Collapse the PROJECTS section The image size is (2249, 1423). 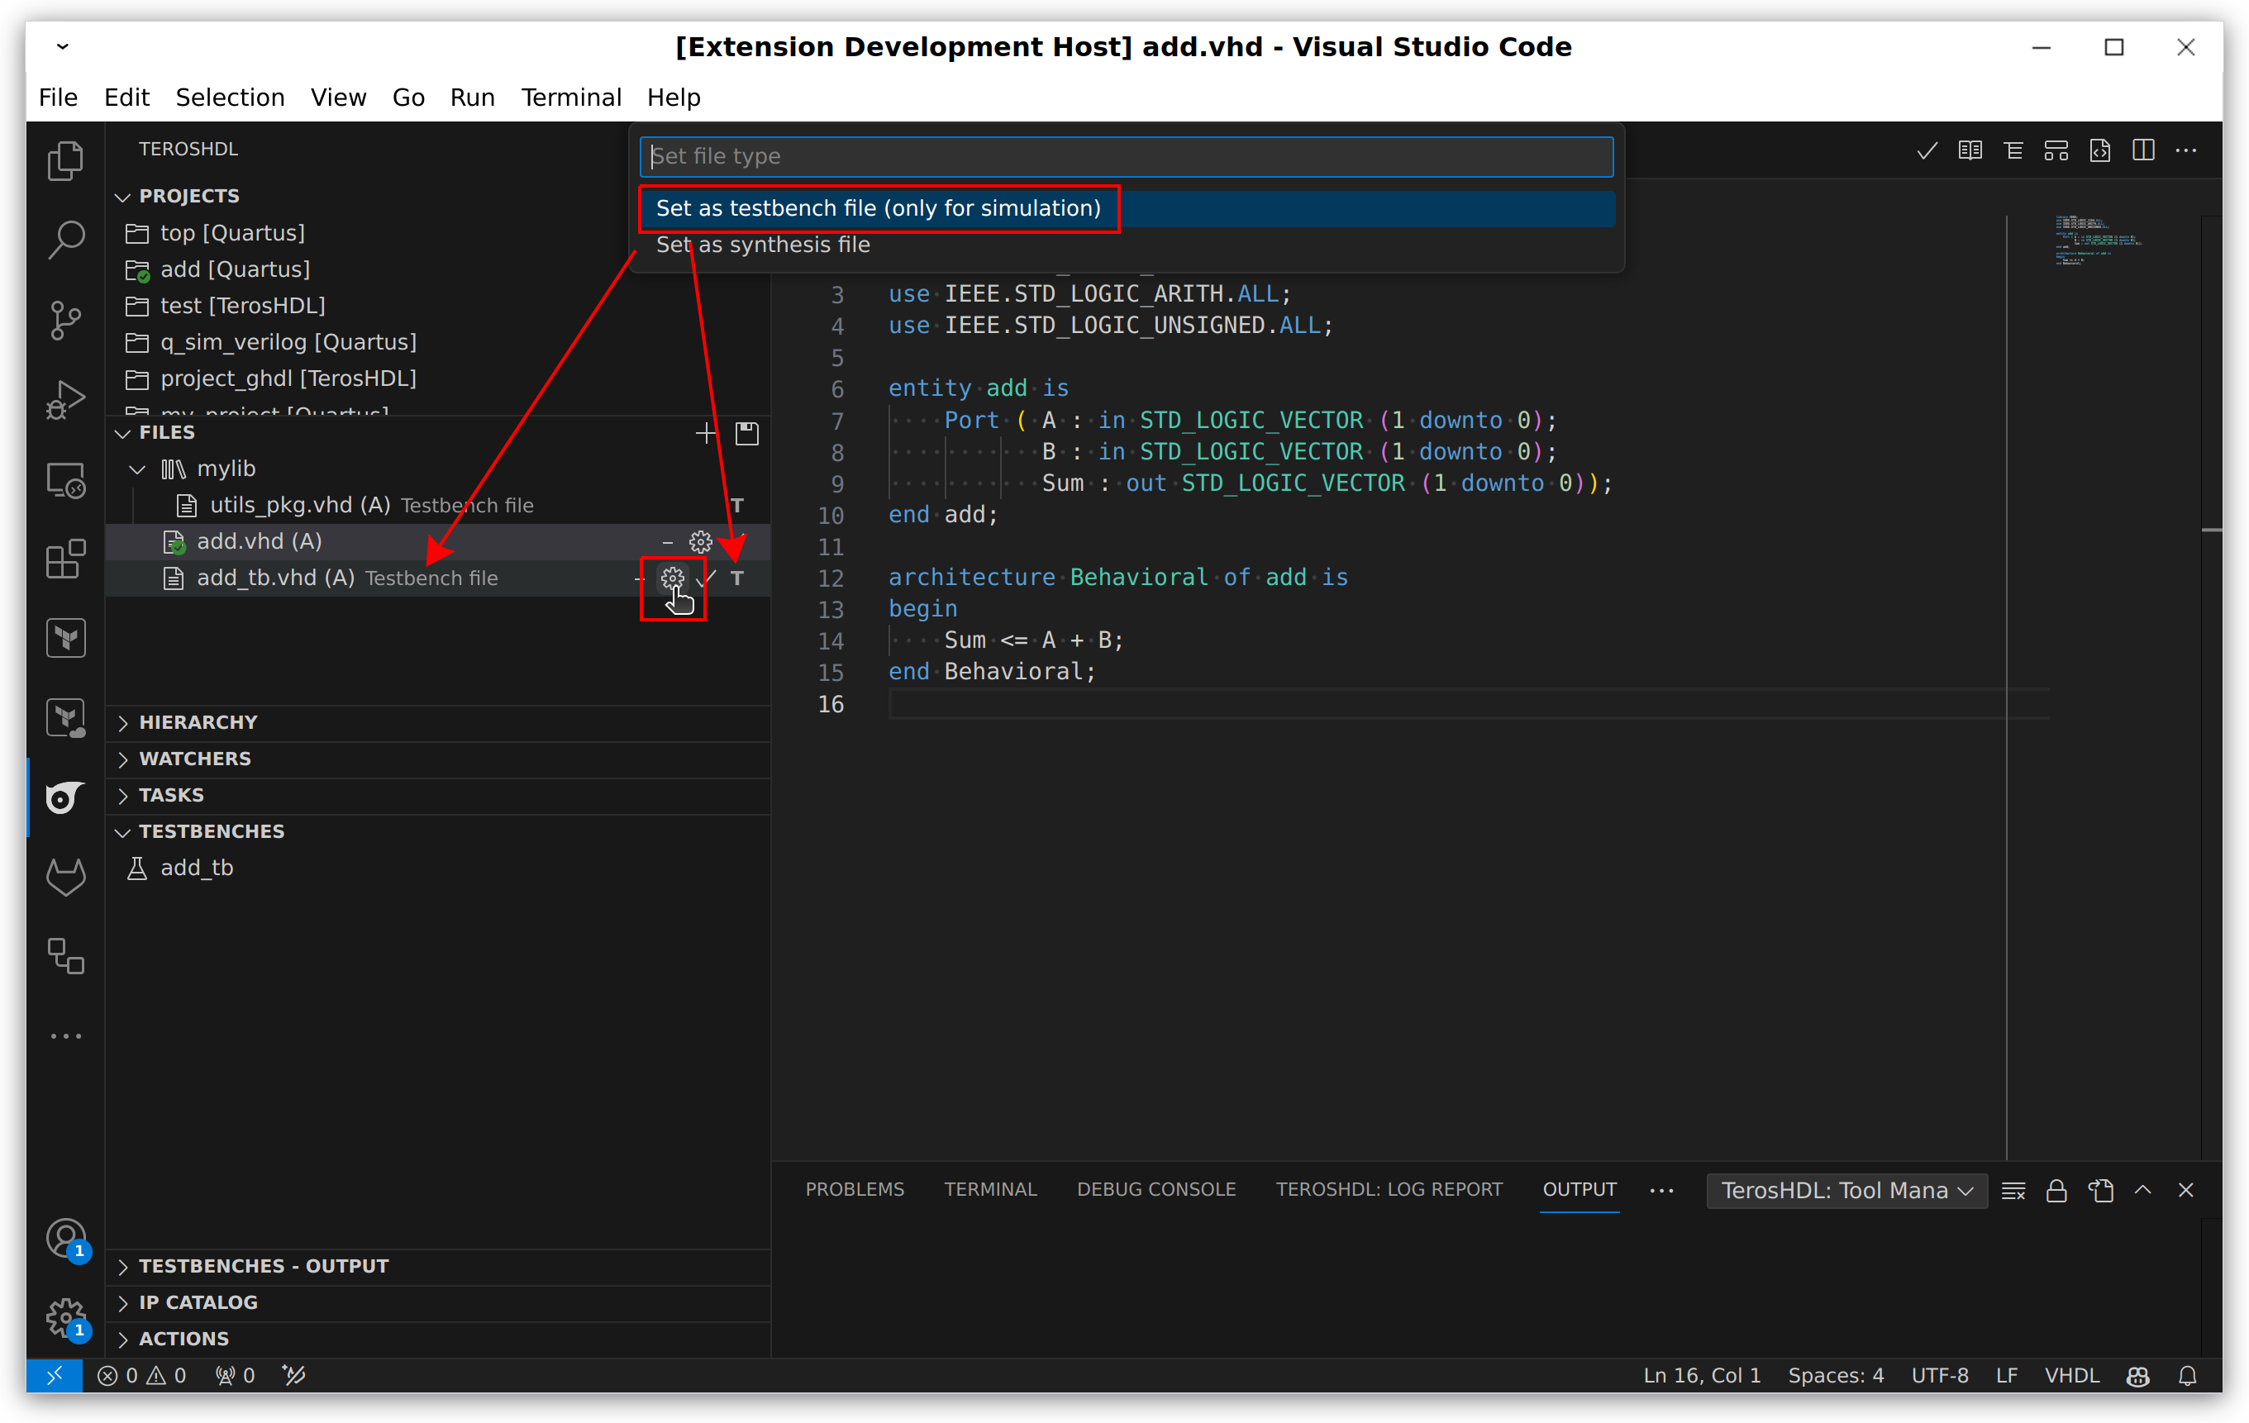coord(122,197)
